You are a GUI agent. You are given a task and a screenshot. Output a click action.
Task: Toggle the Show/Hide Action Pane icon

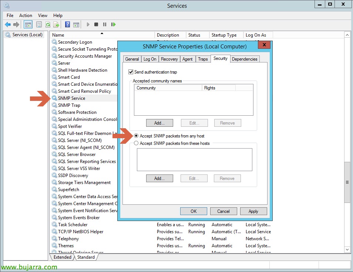[76, 24]
